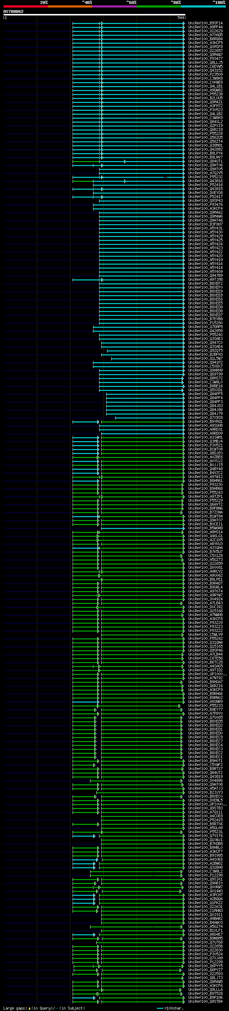
Task: Select hit label UniRef100_C5X8X7
Action: click(x=205, y=366)
